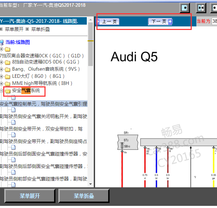Select LED大灯 (8G0)(8G1) label
217x208 pixels.
pos(38,76)
